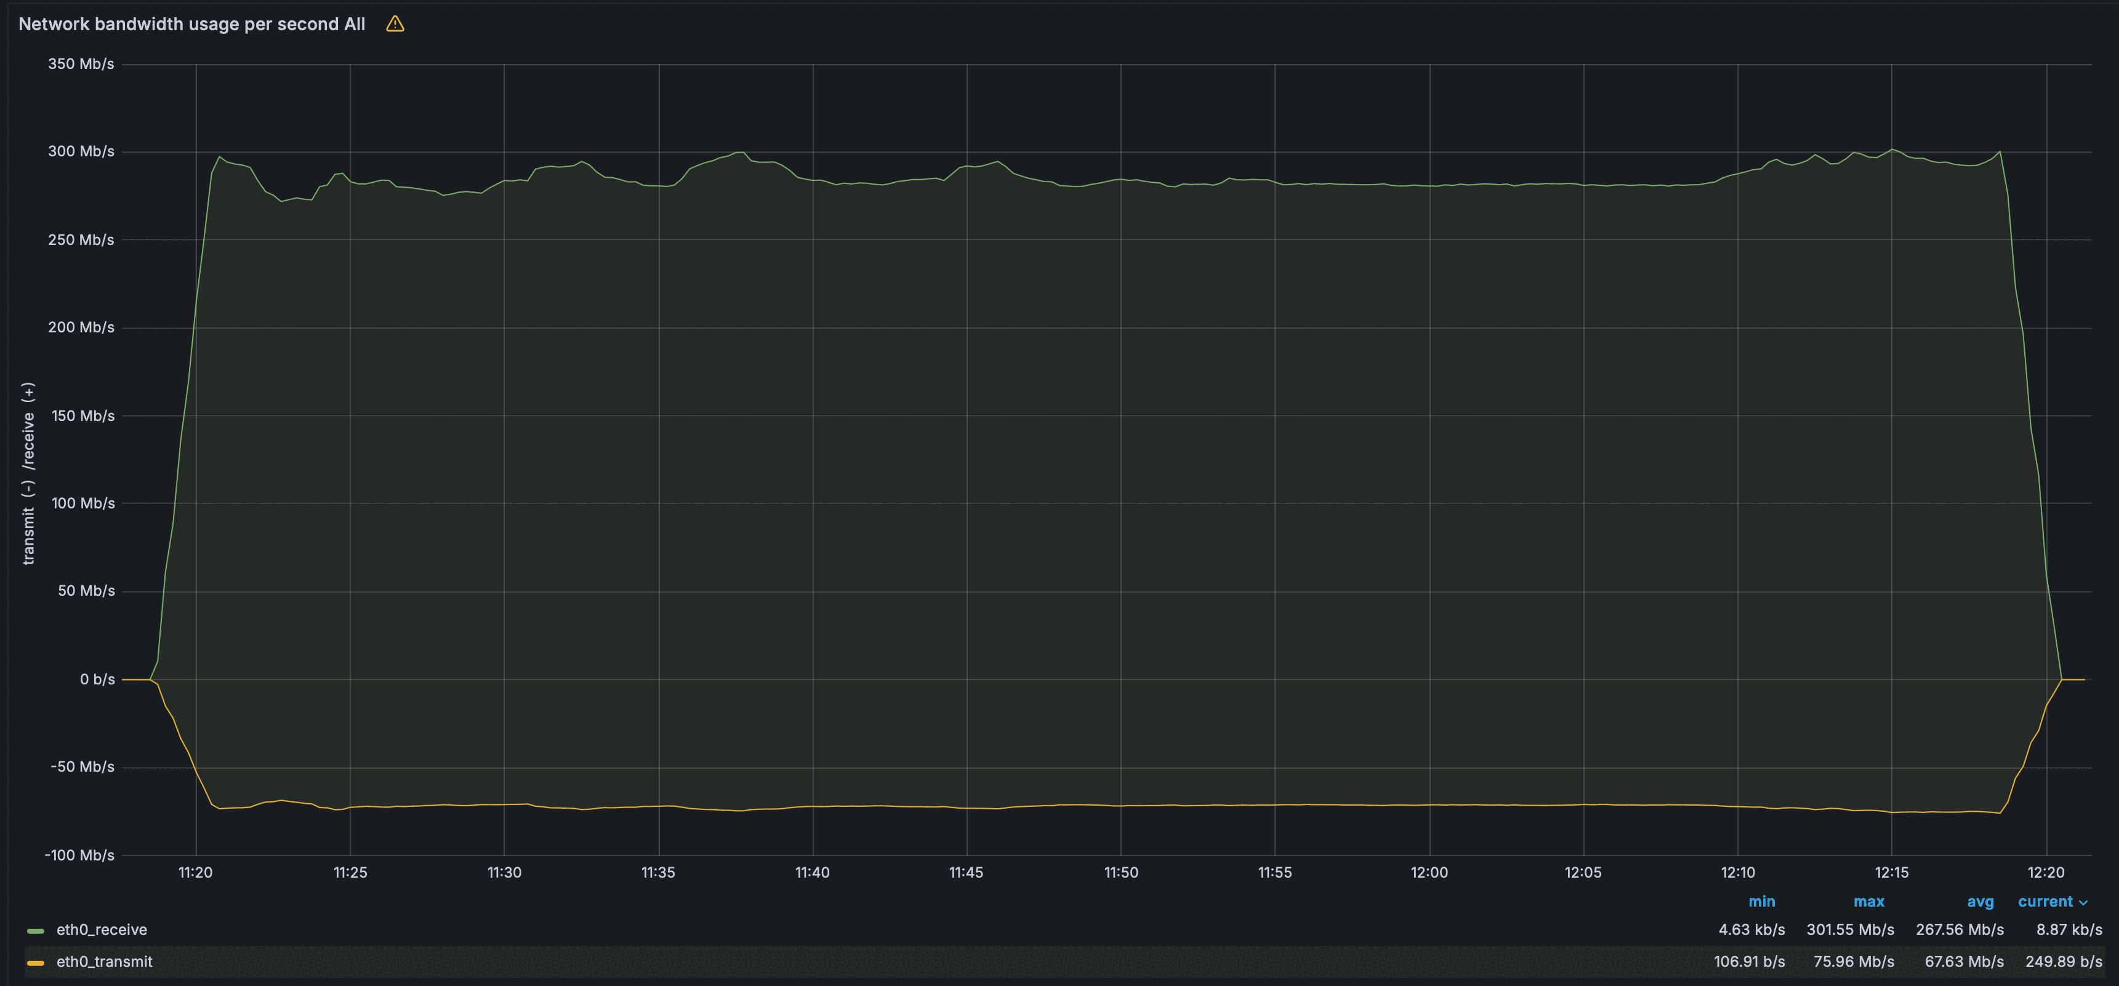
Task: Open the Network bandwidth usage panel title menu
Action: pos(191,24)
